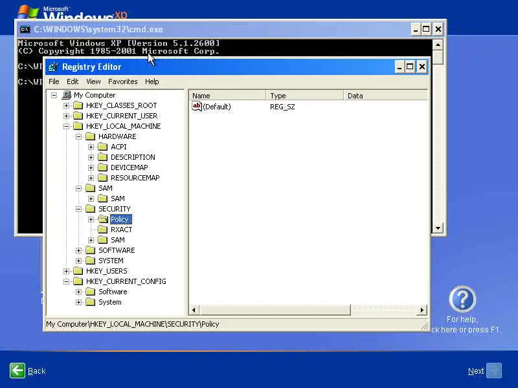The height and width of the screenshot is (388, 518).
Task: Click the Next link in setup wizard
Action: pos(476,371)
